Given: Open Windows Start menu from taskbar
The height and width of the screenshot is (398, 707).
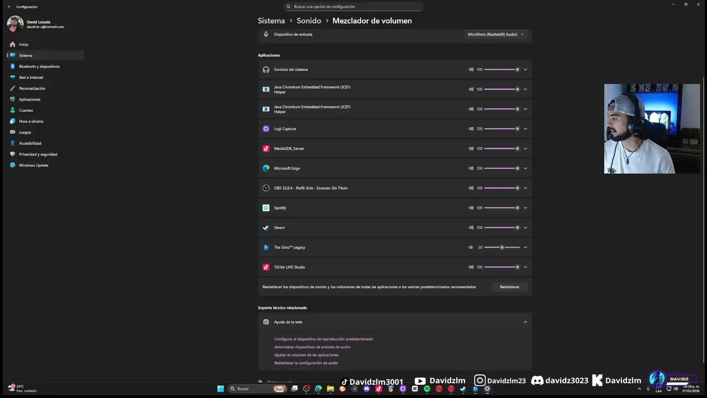Looking at the screenshot, I should coord(220,389).
